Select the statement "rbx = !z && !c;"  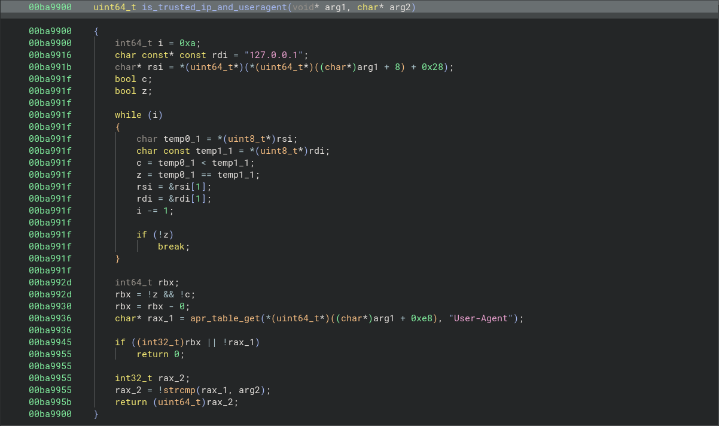point(155,294)
